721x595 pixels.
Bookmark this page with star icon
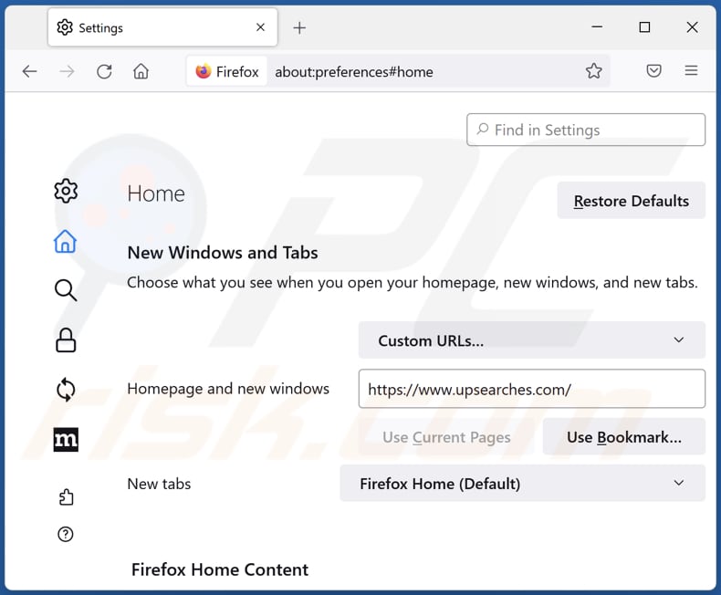(593, 71)
